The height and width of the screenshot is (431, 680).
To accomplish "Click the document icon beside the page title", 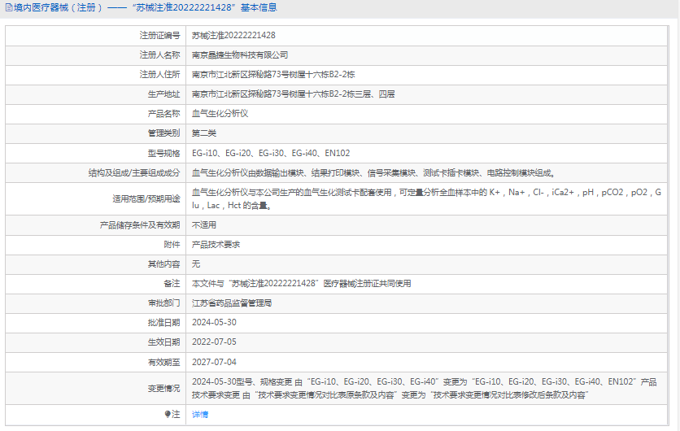I will tap(9, 7).
